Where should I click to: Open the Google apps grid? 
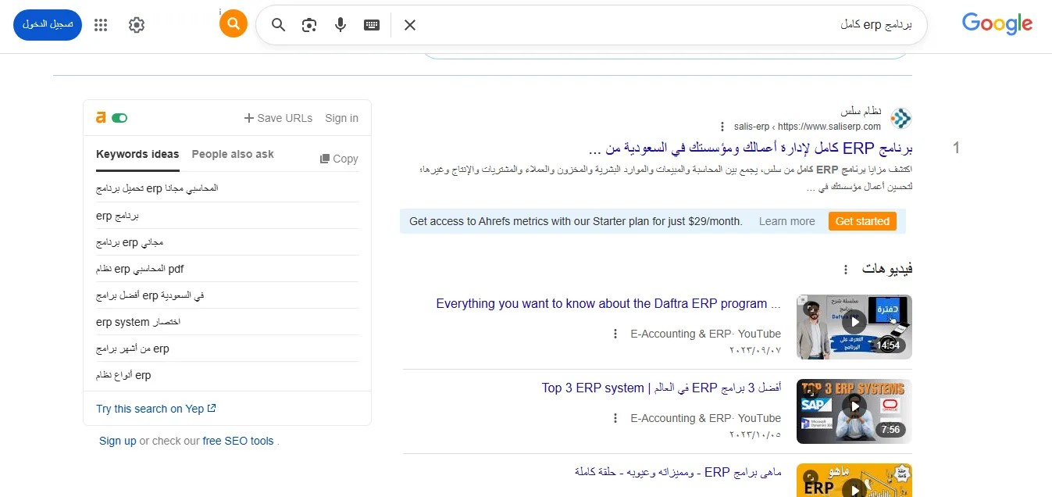101,25
